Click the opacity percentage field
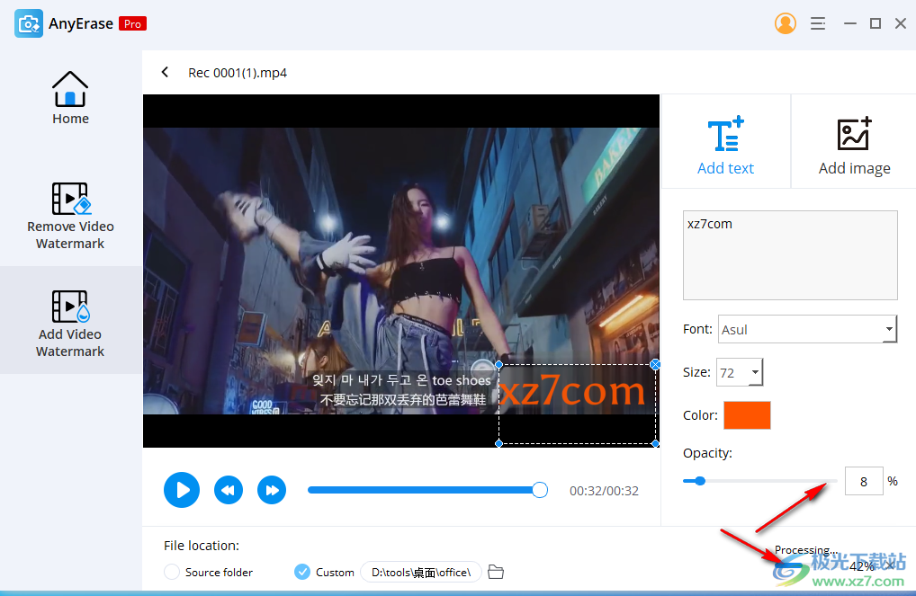The width and height of the screenshot is (916, 596). coord(863,482)
